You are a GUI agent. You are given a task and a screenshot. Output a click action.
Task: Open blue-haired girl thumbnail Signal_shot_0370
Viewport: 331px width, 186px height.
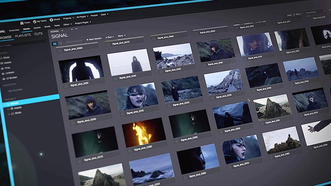click(242, 150)
